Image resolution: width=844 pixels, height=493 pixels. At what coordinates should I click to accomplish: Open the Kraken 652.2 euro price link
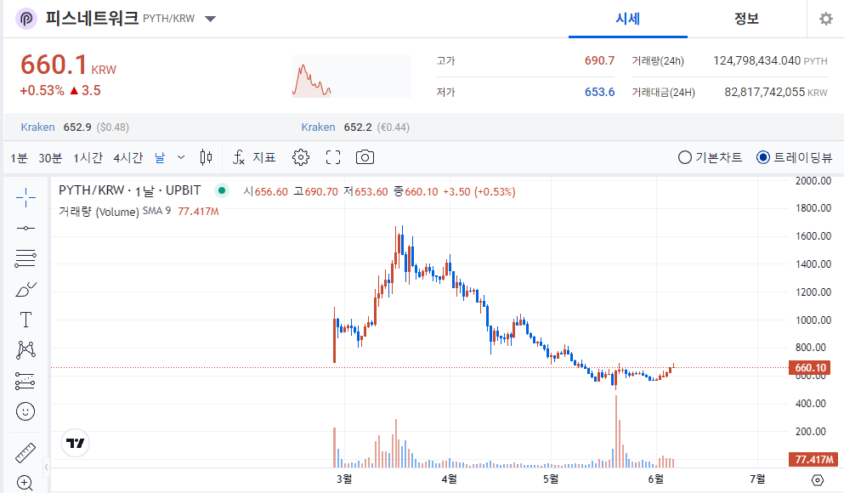(355, 127)
